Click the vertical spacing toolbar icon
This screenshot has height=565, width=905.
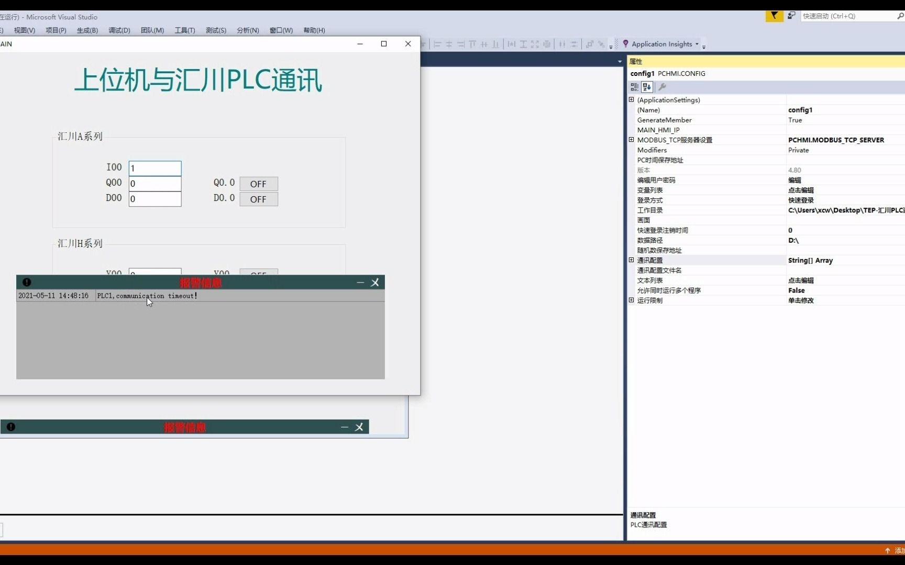tap(574, 44)
